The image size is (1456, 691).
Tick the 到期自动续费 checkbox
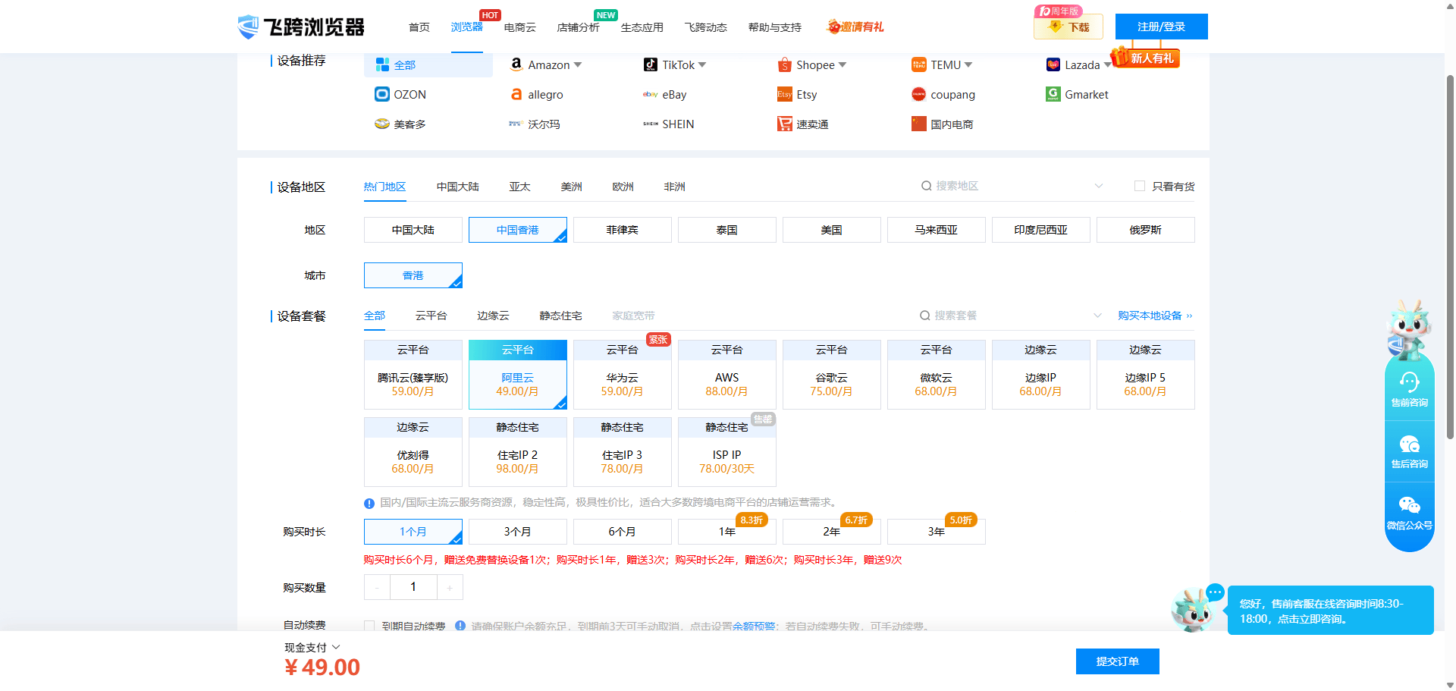[369, 626]
